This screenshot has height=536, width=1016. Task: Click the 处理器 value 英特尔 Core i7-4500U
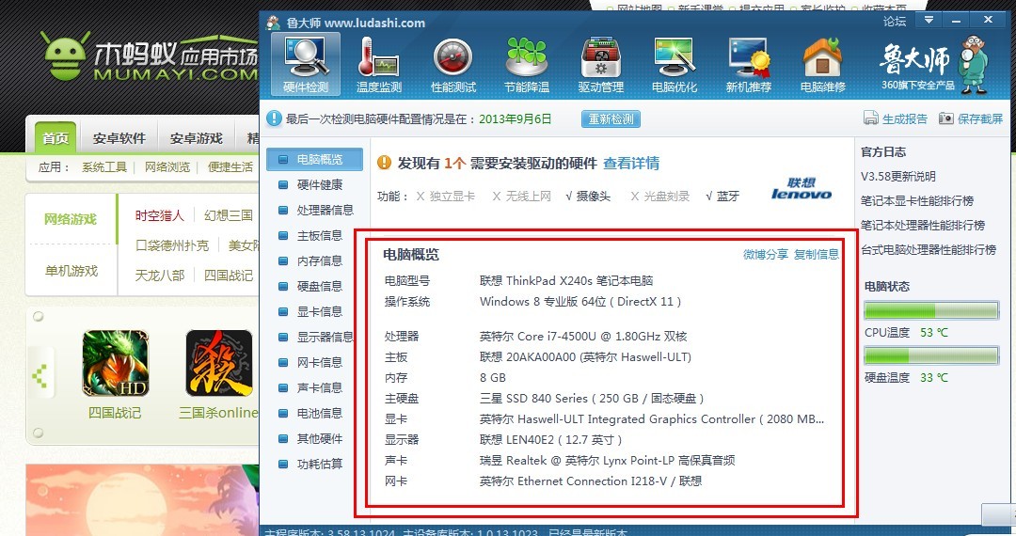[583, 337]
